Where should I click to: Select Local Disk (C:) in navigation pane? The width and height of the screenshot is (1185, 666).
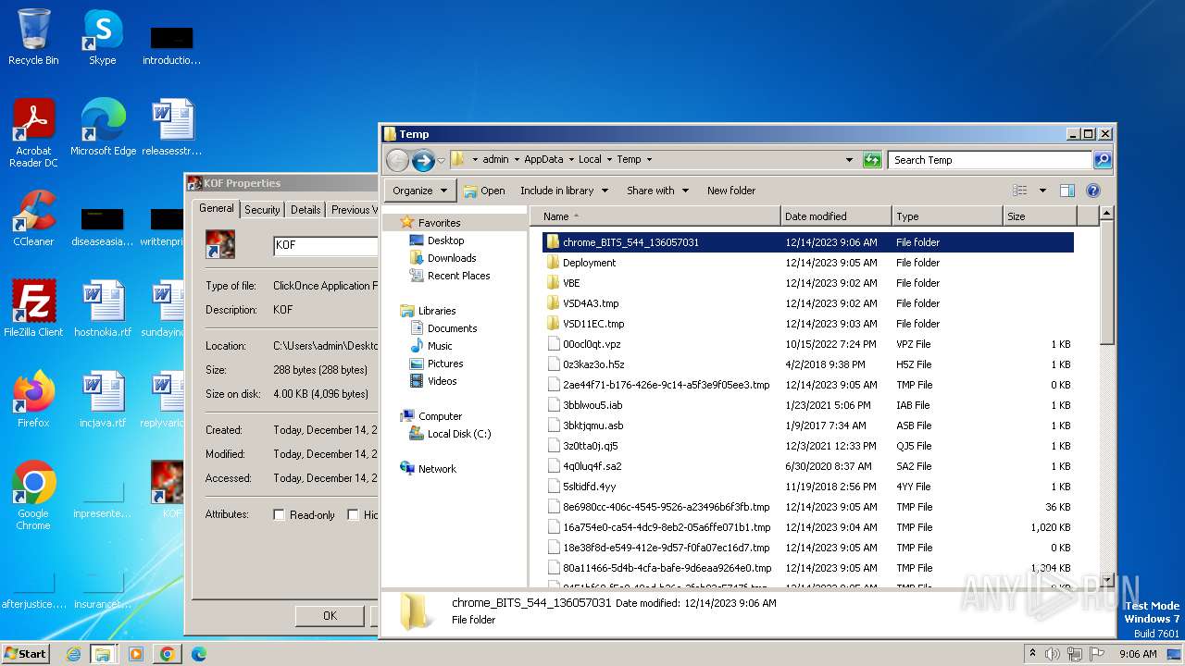459,434
